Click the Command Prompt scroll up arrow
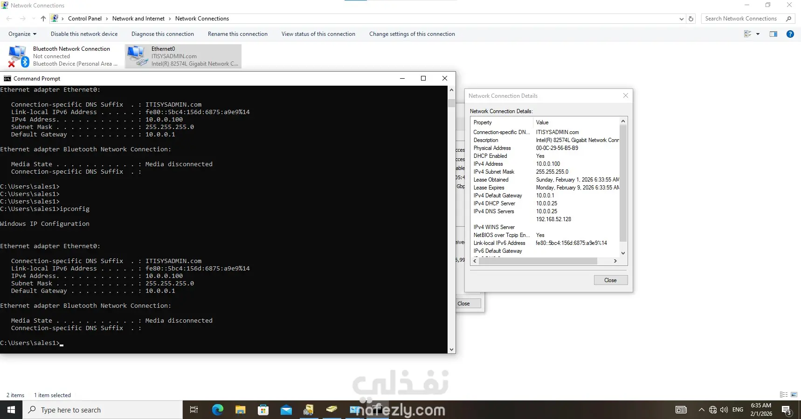 pyautogui.click(x=451, y=90)
